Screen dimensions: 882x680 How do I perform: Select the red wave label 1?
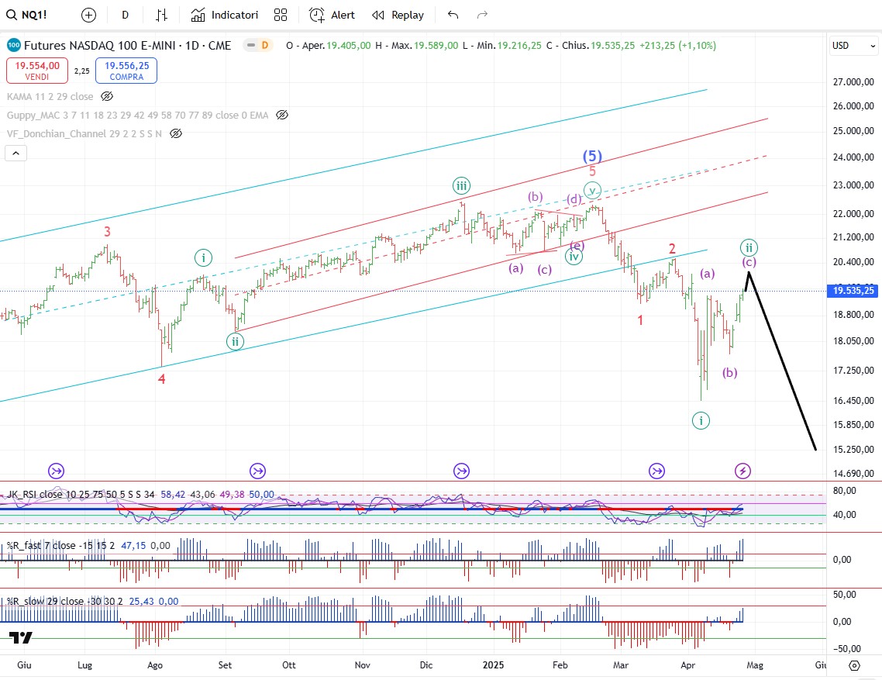tap(640, 320)
